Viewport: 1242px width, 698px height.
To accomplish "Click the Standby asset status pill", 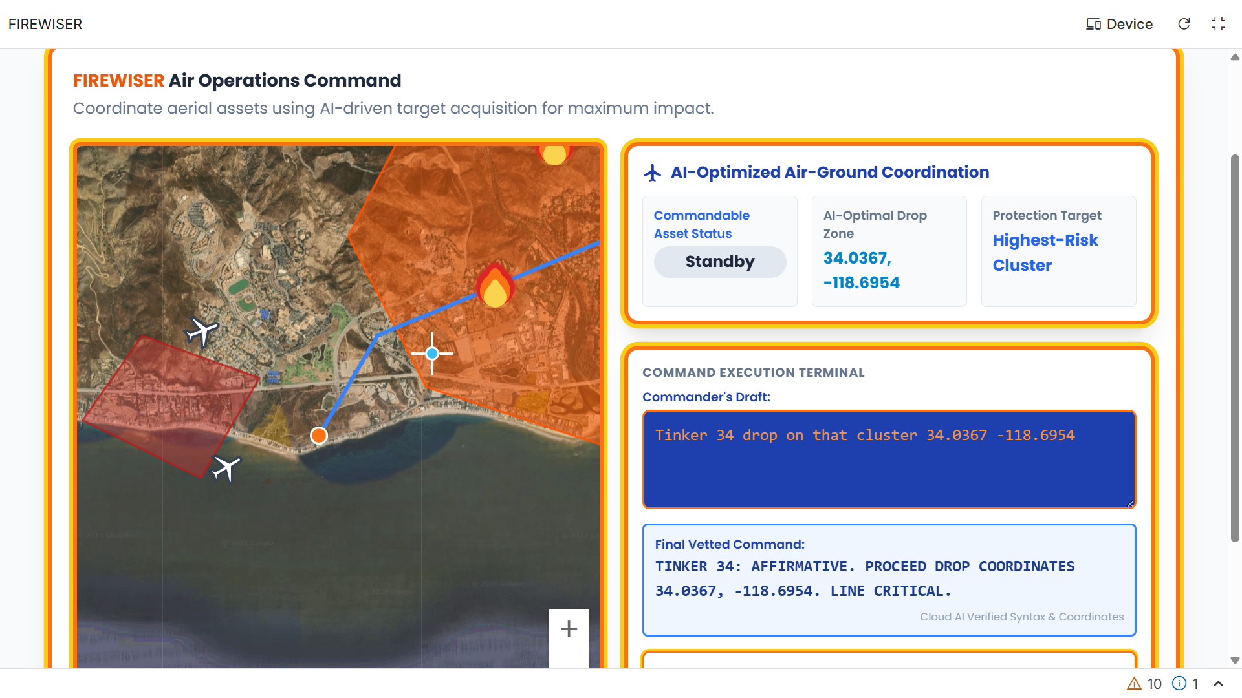I will [x=720, y=262].
